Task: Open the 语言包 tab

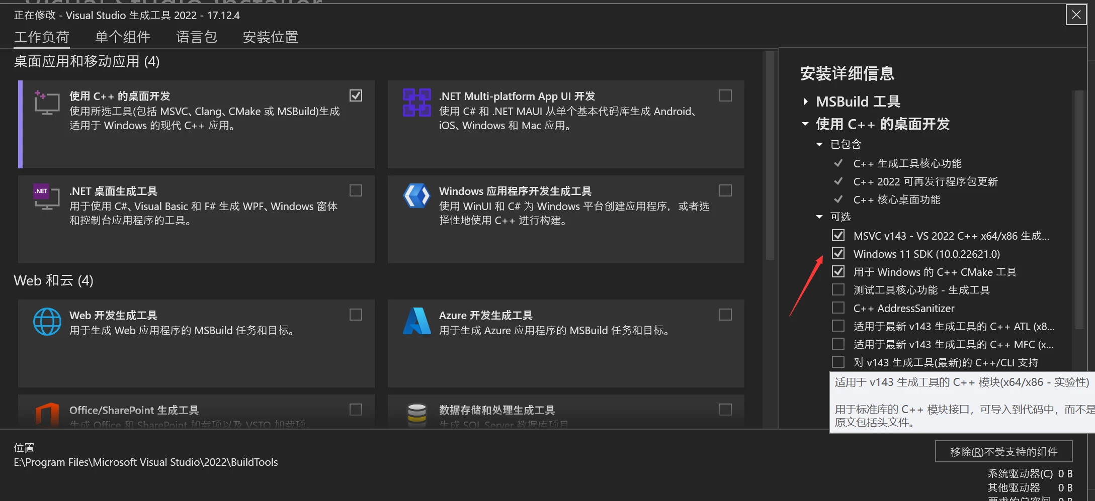Action: click(197, 37)
